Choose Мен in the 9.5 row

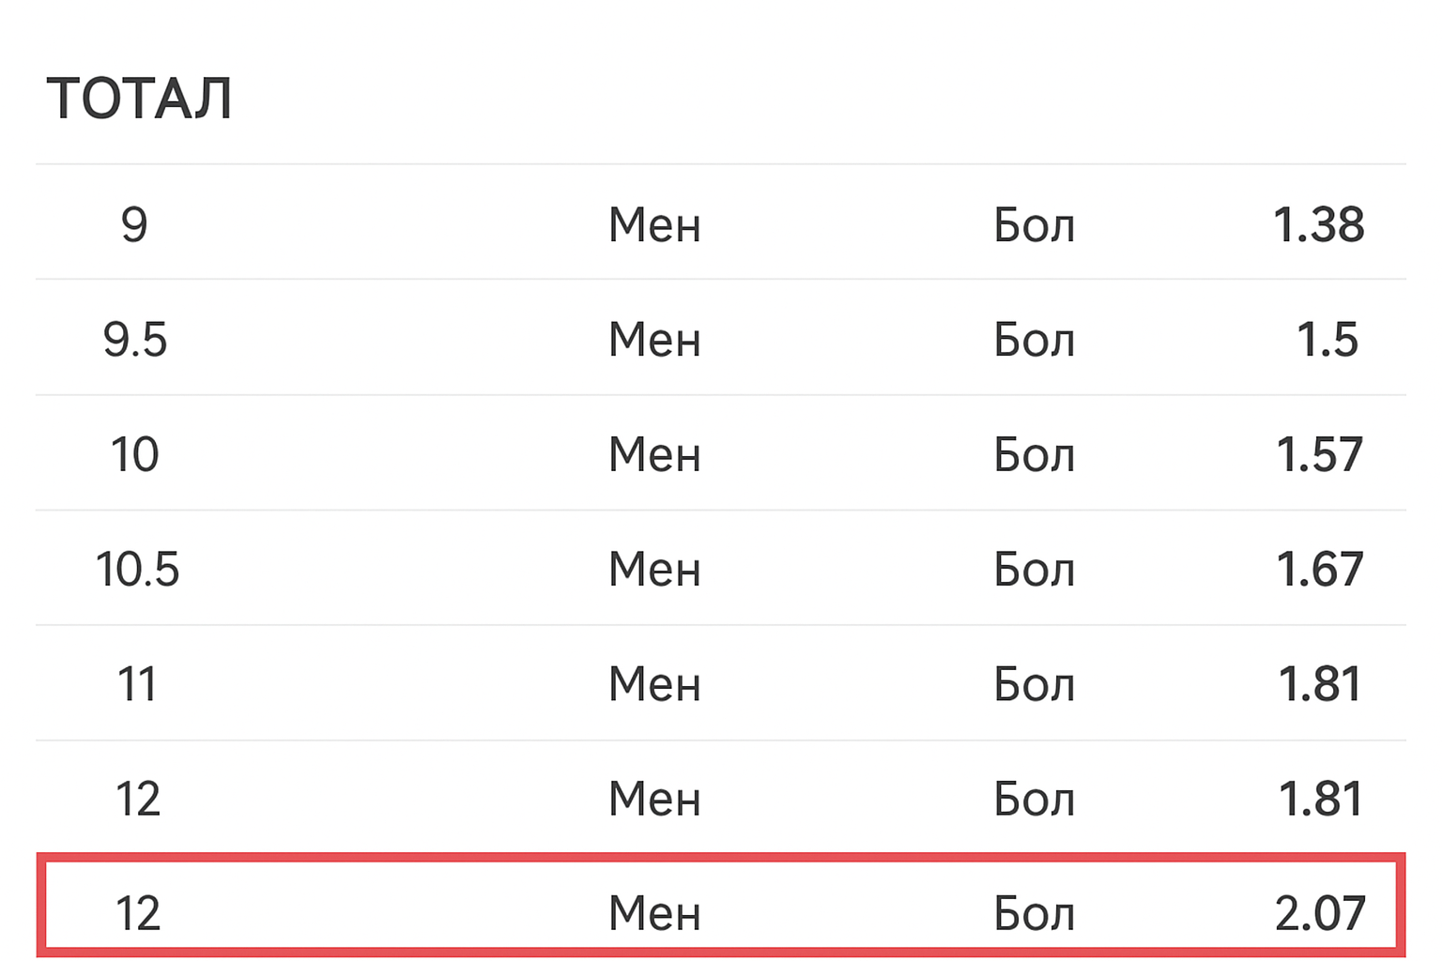[x=654, y=340]
